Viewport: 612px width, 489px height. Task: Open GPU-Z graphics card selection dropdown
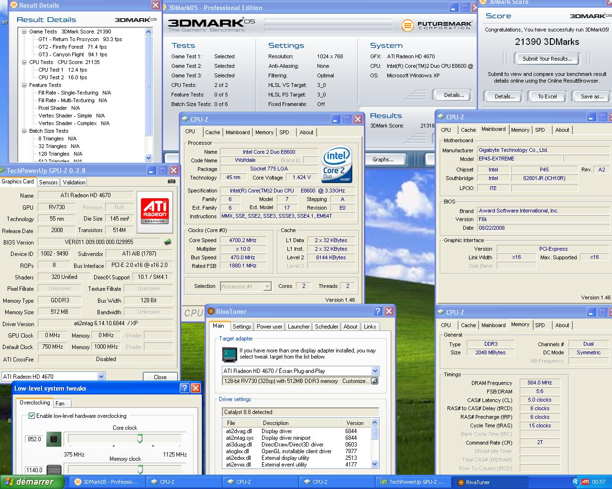(x=101, y=377)
